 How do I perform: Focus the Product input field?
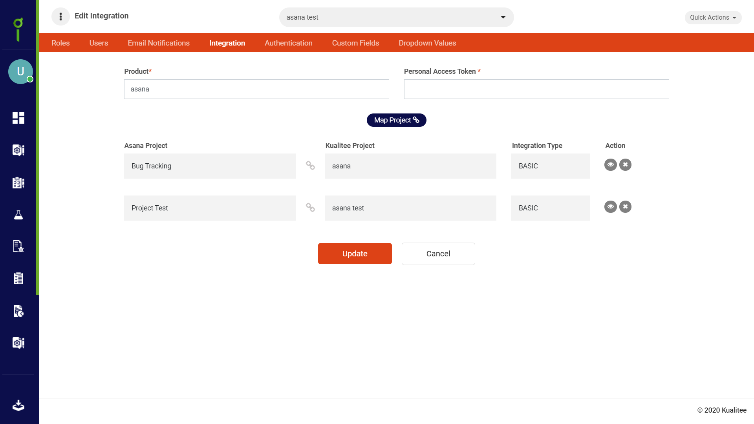(256, 89)
